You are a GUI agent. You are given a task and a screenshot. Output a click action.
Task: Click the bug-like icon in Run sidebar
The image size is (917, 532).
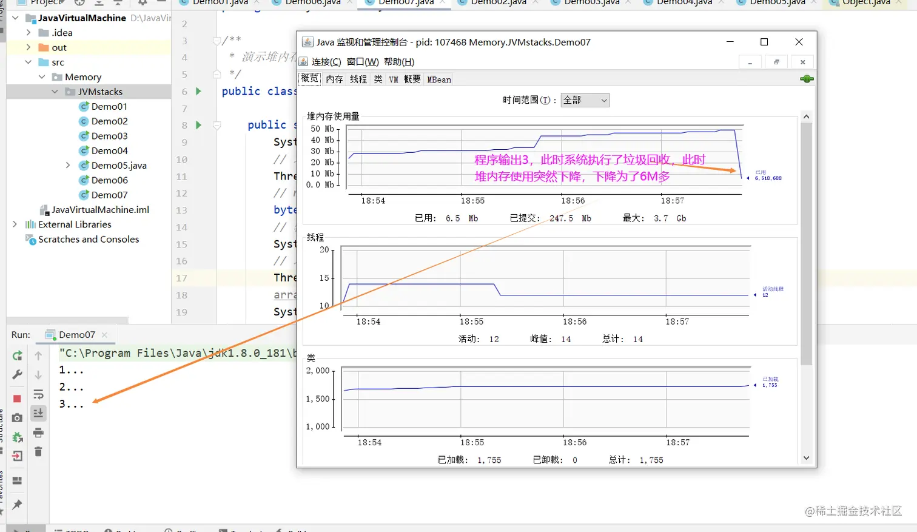(17, 437)
